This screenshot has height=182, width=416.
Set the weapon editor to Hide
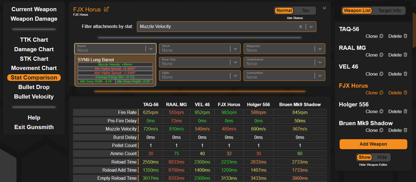[x=382, y=157]
